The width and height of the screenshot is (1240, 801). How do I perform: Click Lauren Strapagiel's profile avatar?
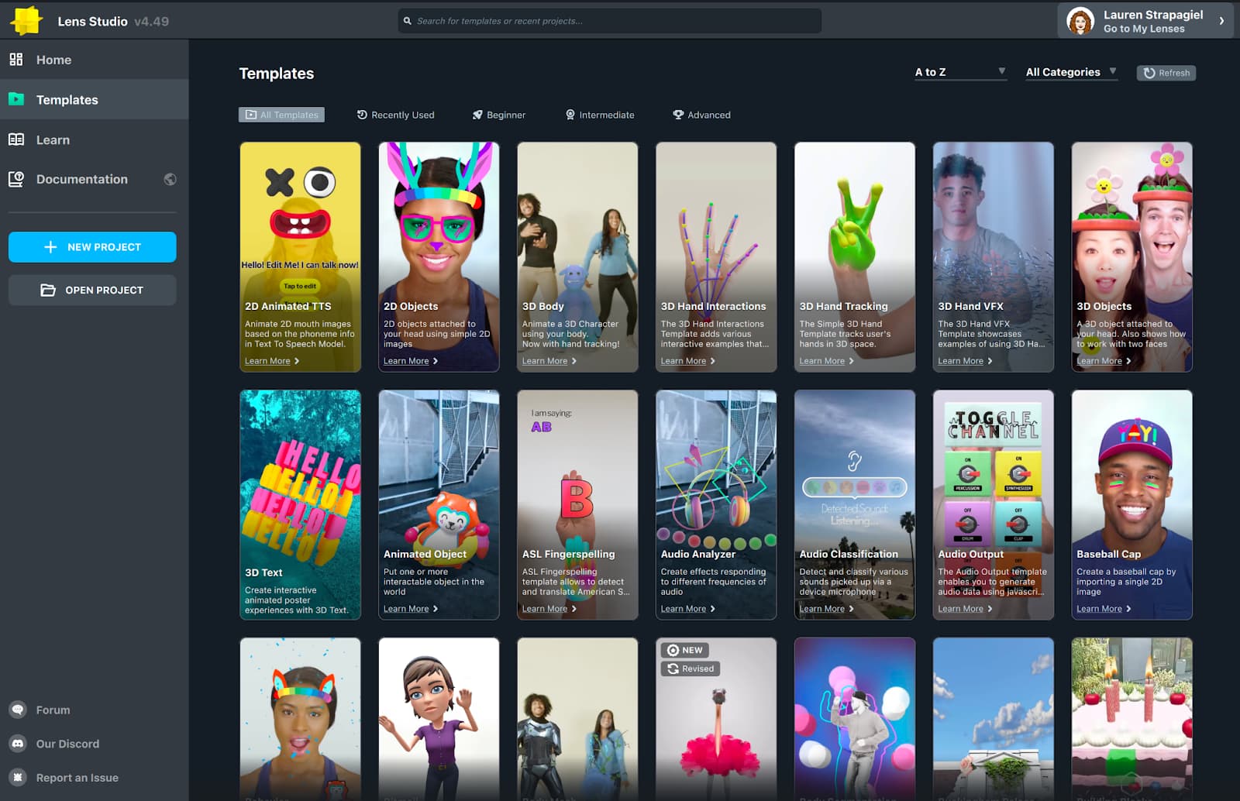(x=1080, y=21)
